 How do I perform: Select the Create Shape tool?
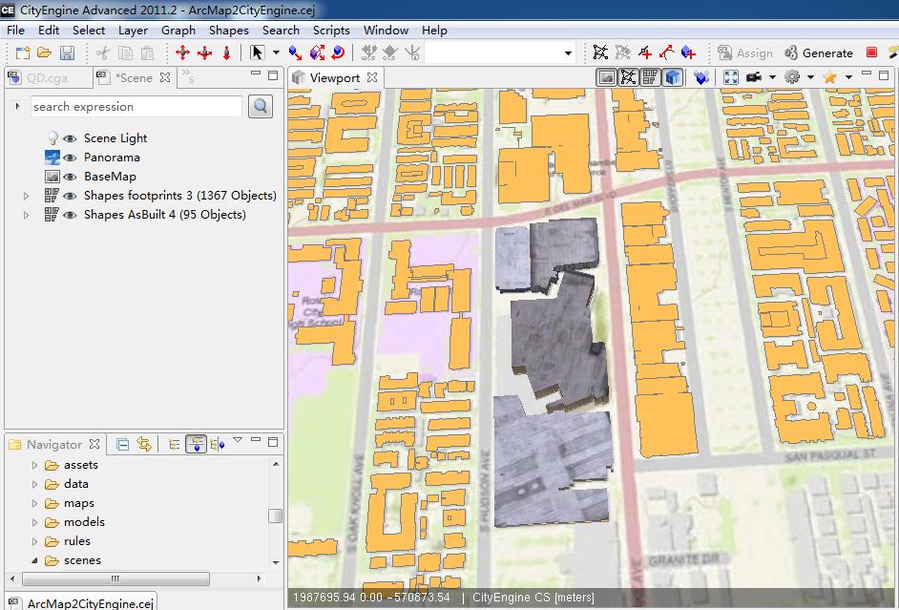(x=689, y=53)
